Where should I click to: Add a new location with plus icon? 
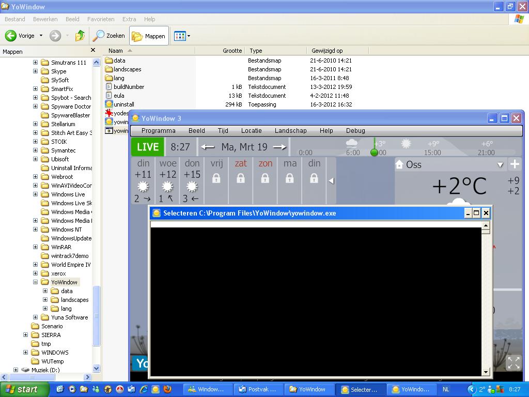pyautogui.click(x=515, y=164)
